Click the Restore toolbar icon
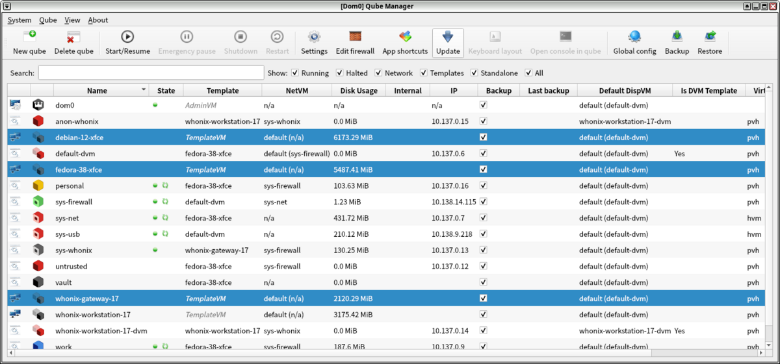 [x=710, y=37]
